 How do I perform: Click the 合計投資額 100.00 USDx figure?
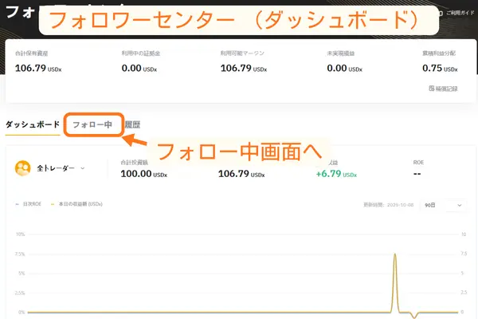(143, 173)
